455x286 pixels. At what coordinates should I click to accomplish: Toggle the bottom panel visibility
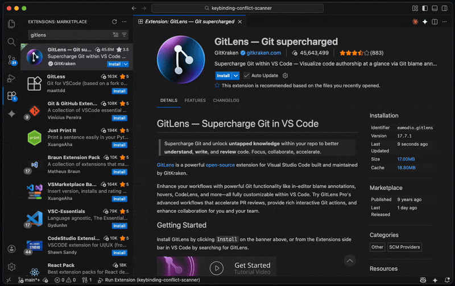tap(435, 8)
